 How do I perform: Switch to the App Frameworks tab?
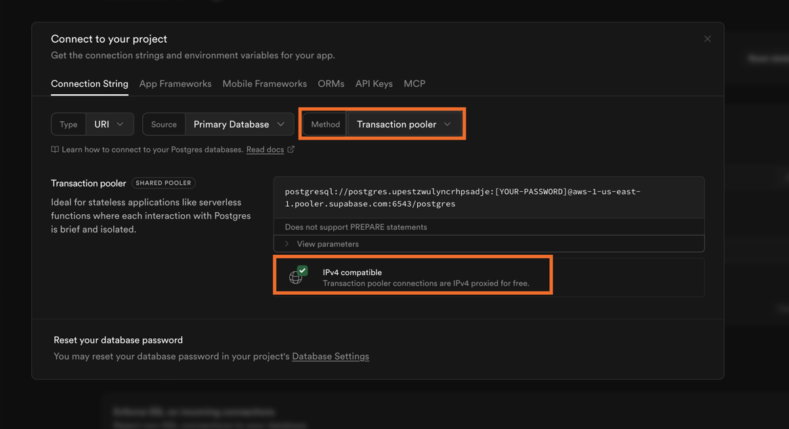pos(175,84)
